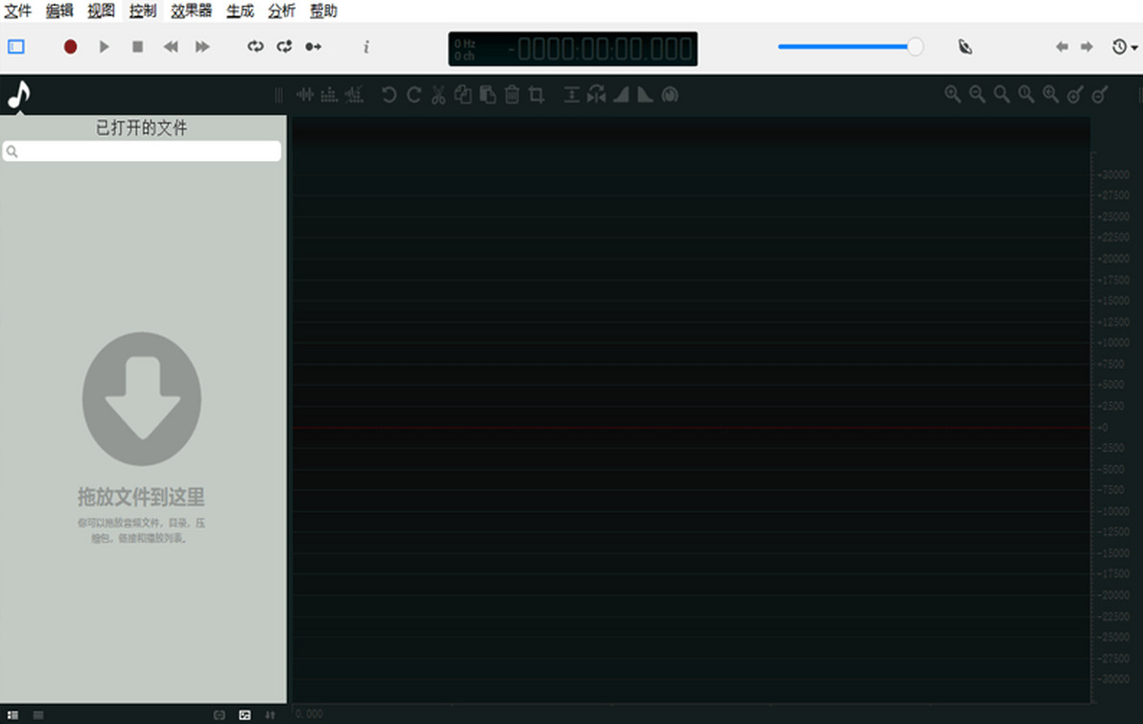Toggle the thumbnail icon in sidebar footer
The width and height of the screenshot is (1143, 724).
(245, 715)
